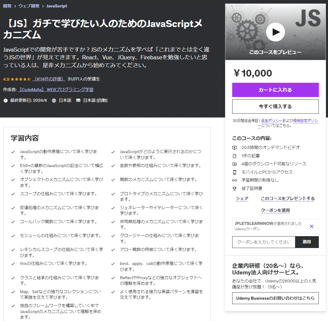The height and width of the screenshot is (321, 328).
Task: Remove the applied JPLETSLEARNNOW coupon
Action: pyautogui.click(x=311, y=226)
